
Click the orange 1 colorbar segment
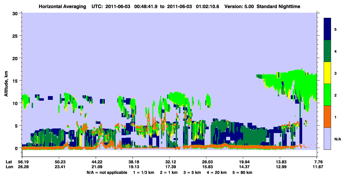click(x=327, y=116)
